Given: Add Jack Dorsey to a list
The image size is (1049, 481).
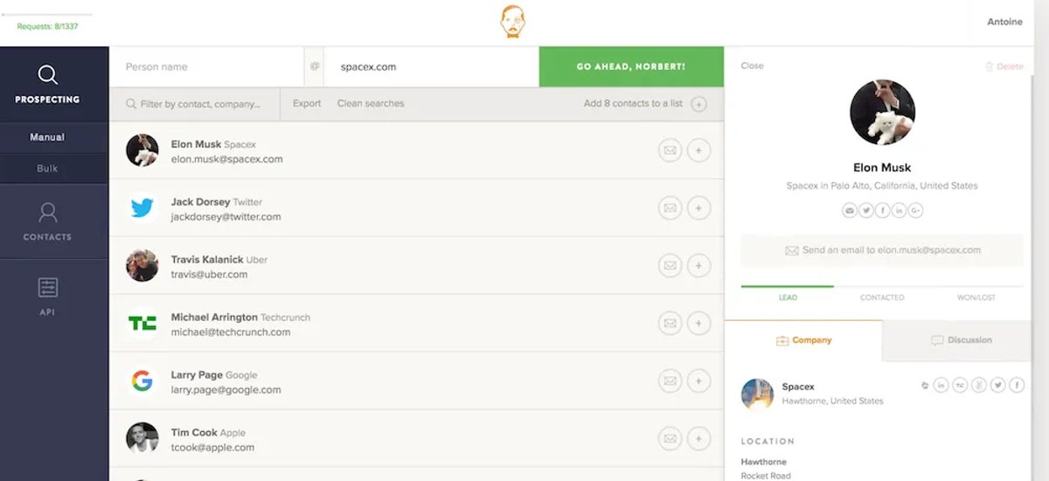Looking at the screenshot, I should tap(698, 208).
